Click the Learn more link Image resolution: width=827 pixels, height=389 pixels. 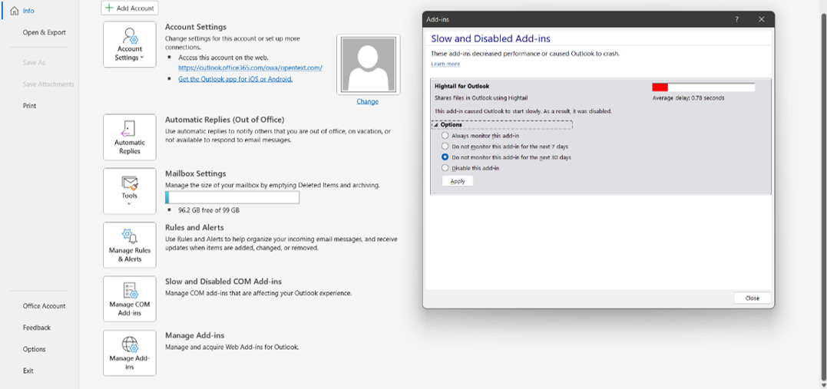point(445,64)
